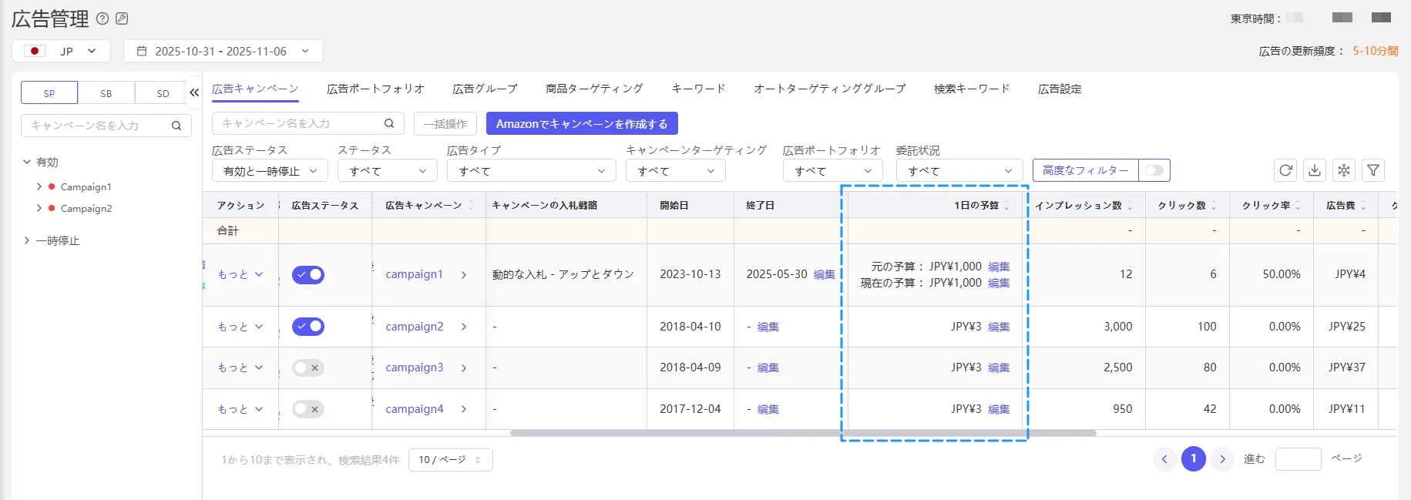The width and height of the screenshot is (1411, 500).
Task: Open column settings with the gear icon
Action: [x=1344, y=170]
